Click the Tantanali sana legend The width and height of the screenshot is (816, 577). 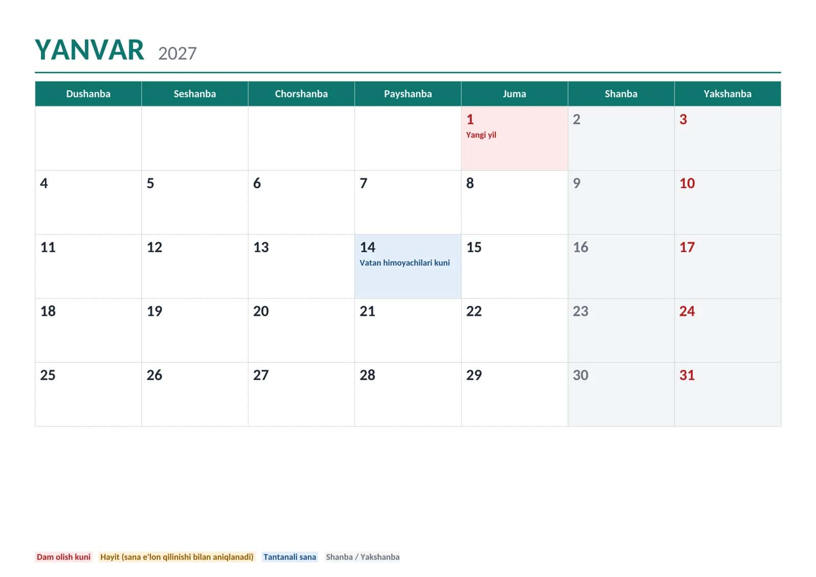pyautogui.click(x=290, y=557)
